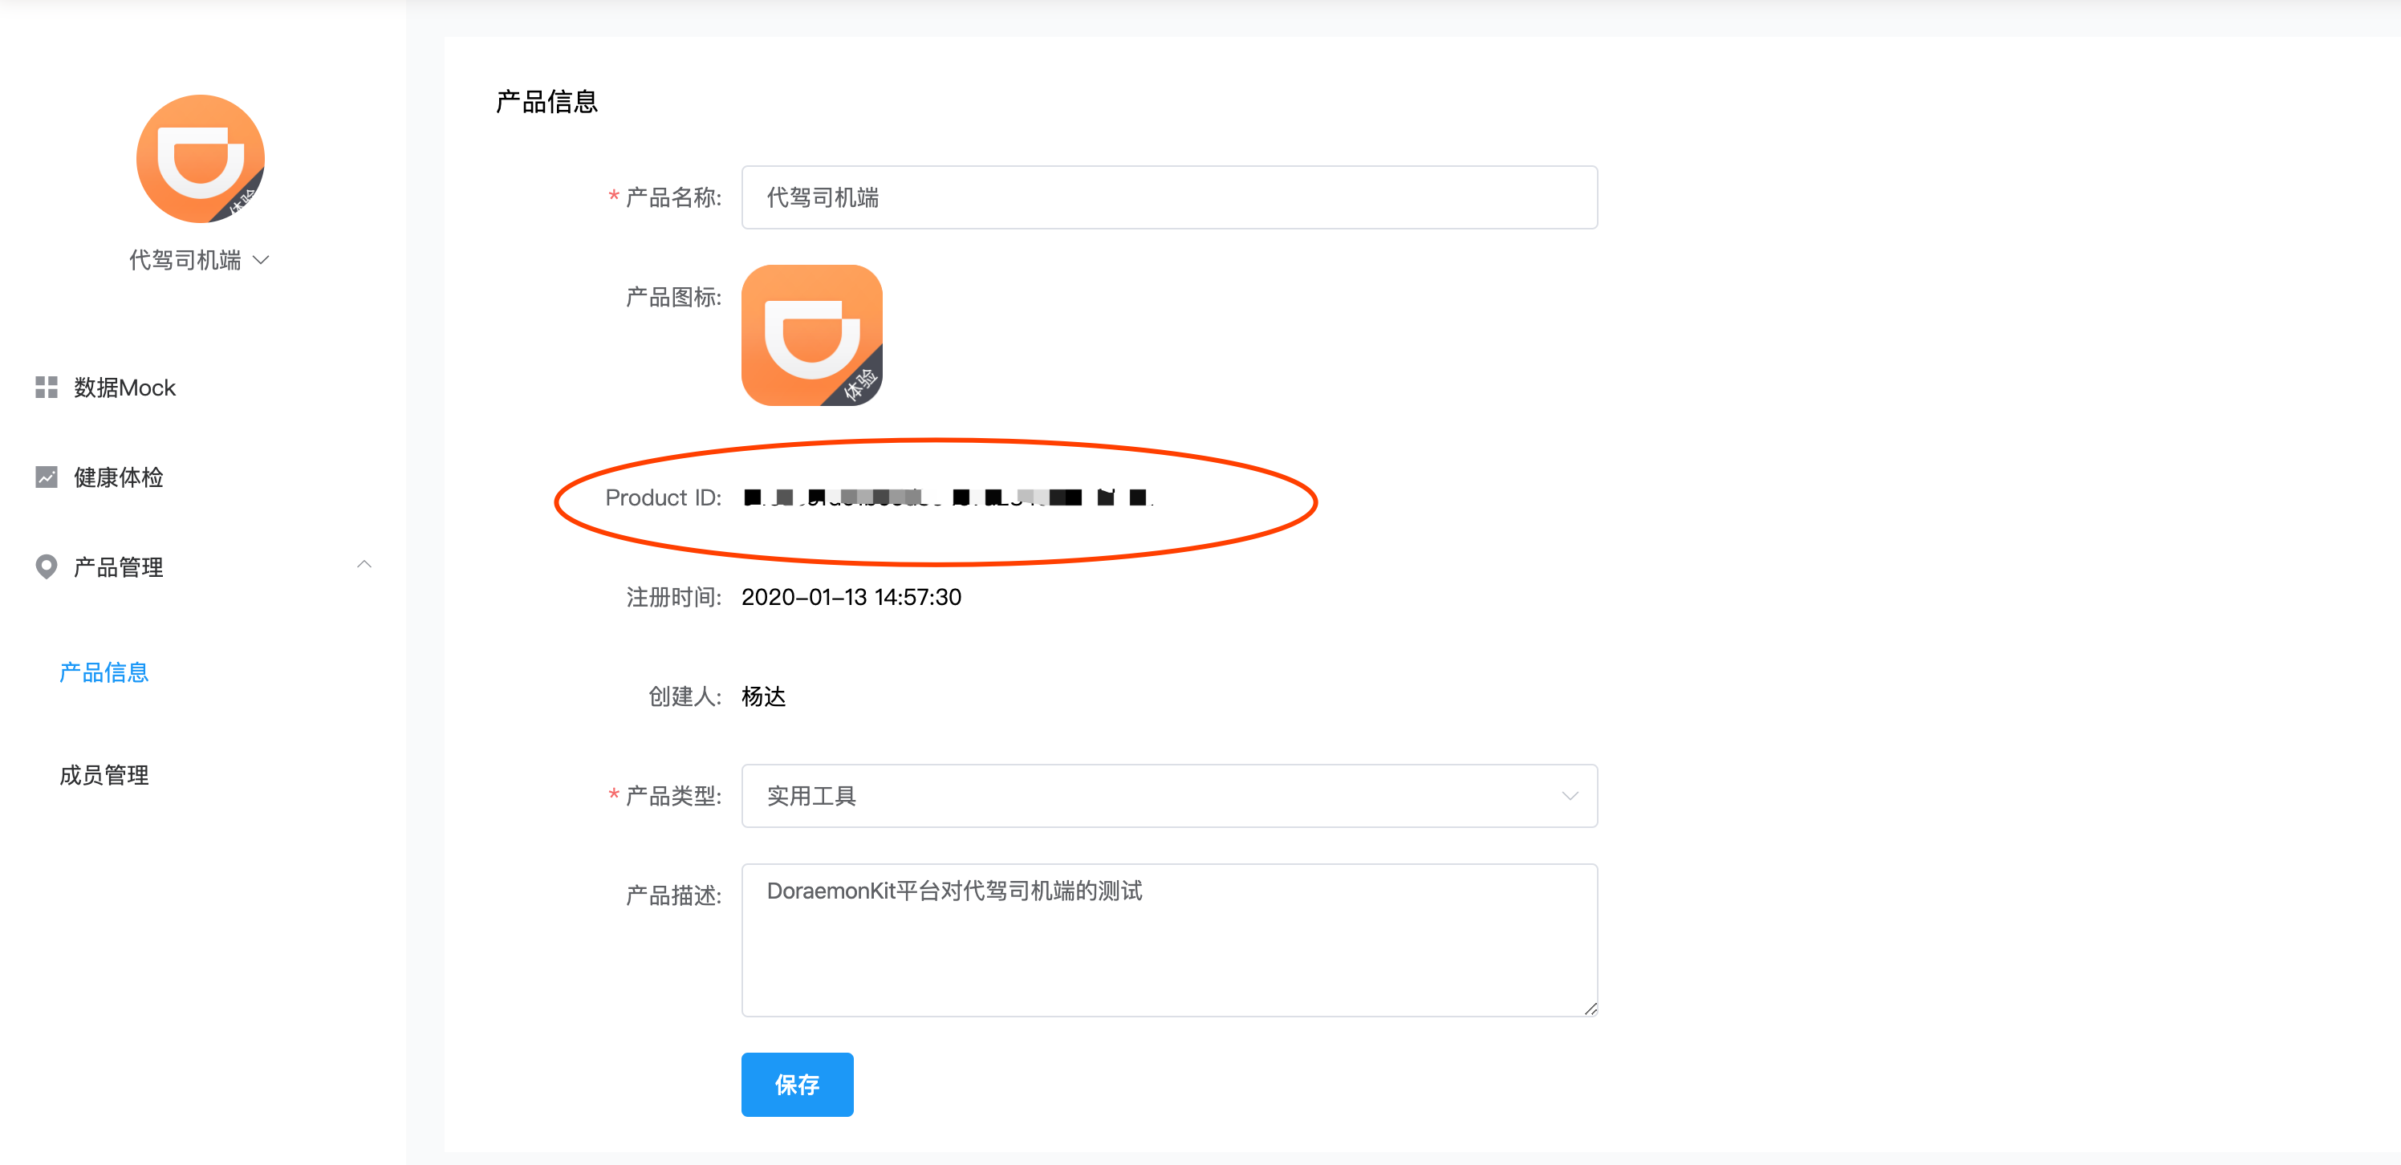Viewport: 2401px width, 1165px height.
Task: Select the 数据Mock grid icon in sidebar
Action: (45, 387)
